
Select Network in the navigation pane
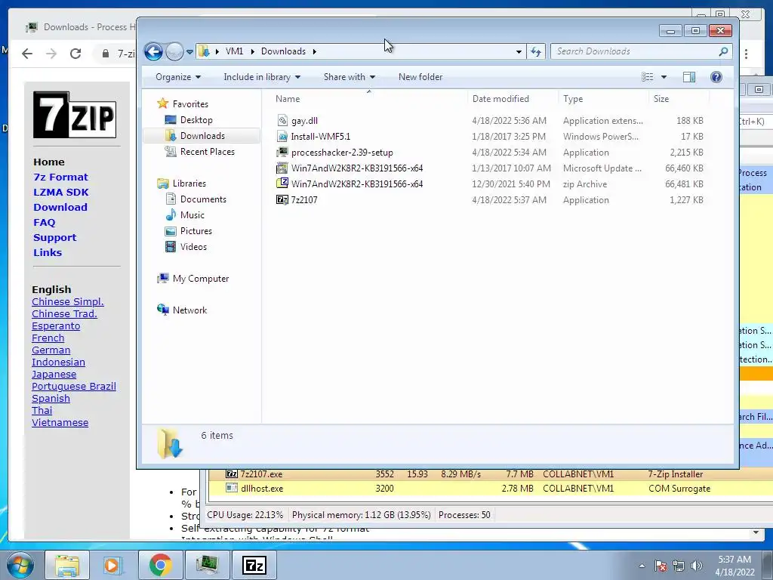[189, 310]
